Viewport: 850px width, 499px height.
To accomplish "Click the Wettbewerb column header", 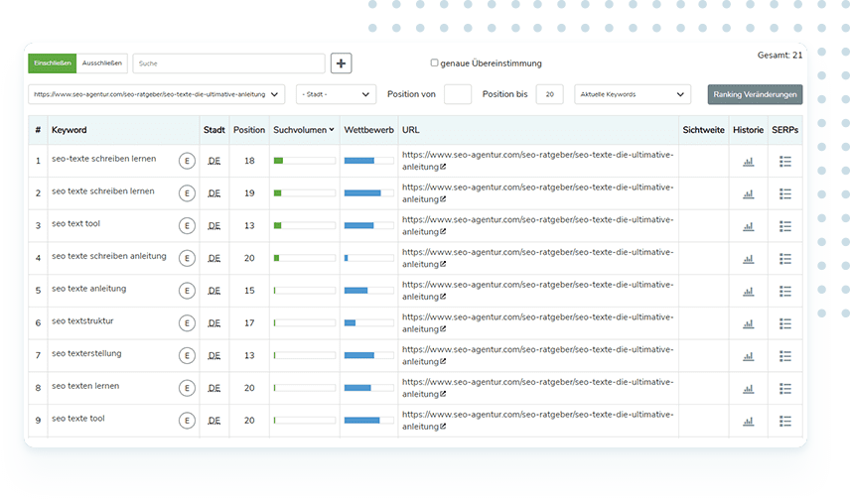I will [368, 130].
